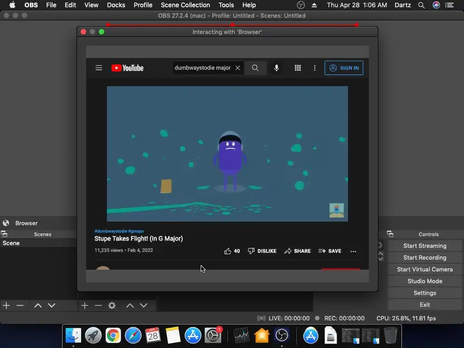Open the Edit menu
This screenshot has width=464, height=348.
point(70,5)
